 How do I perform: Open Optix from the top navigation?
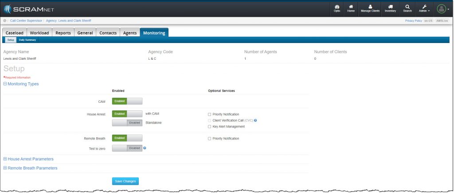click(337, 8)
